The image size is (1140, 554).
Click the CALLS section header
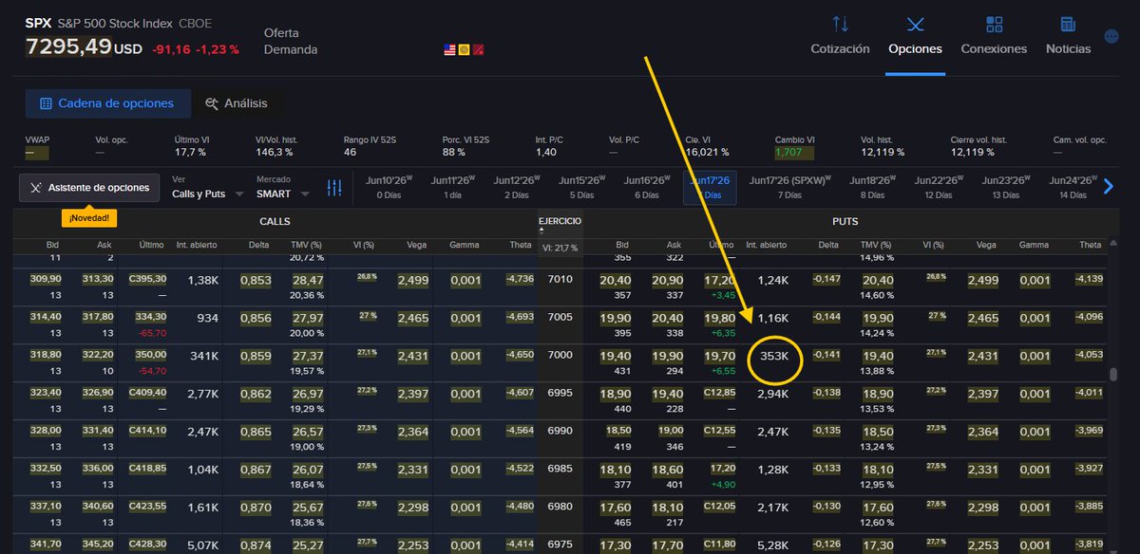(275, 222)
